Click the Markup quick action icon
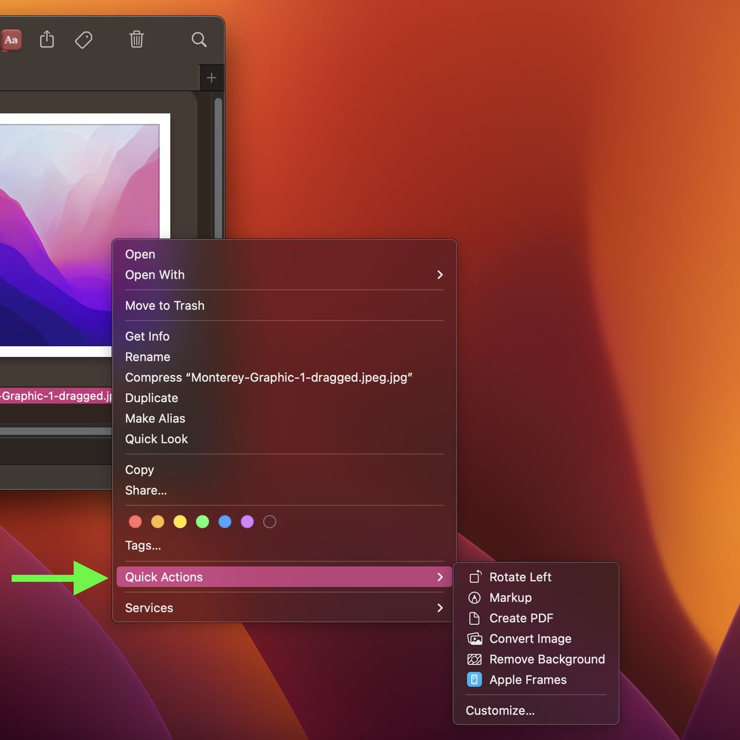The image size is (740, 740). 474,598
